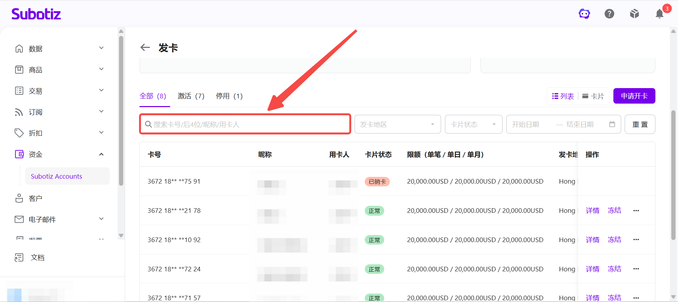This screenshot has height=302, width=678.
Task: Click the 资金 wallet icon in sidebar
Action: [19, 154]
